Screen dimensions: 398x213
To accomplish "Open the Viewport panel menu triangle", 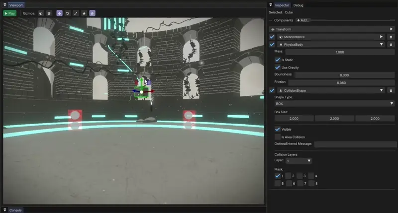I will coord(4,5).
